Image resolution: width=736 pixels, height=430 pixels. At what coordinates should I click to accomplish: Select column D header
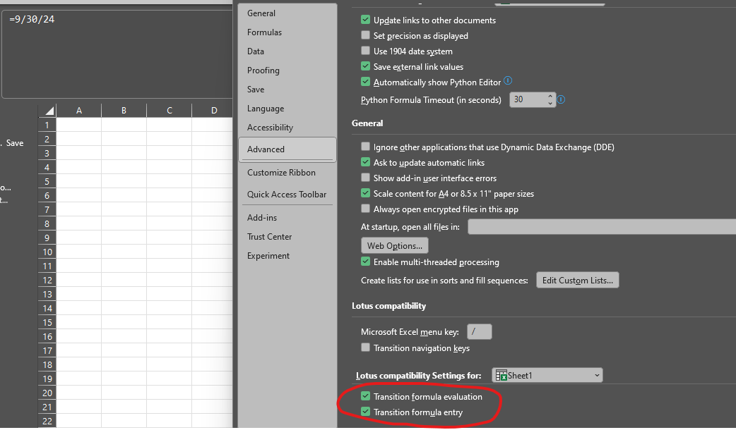point(213,111)
